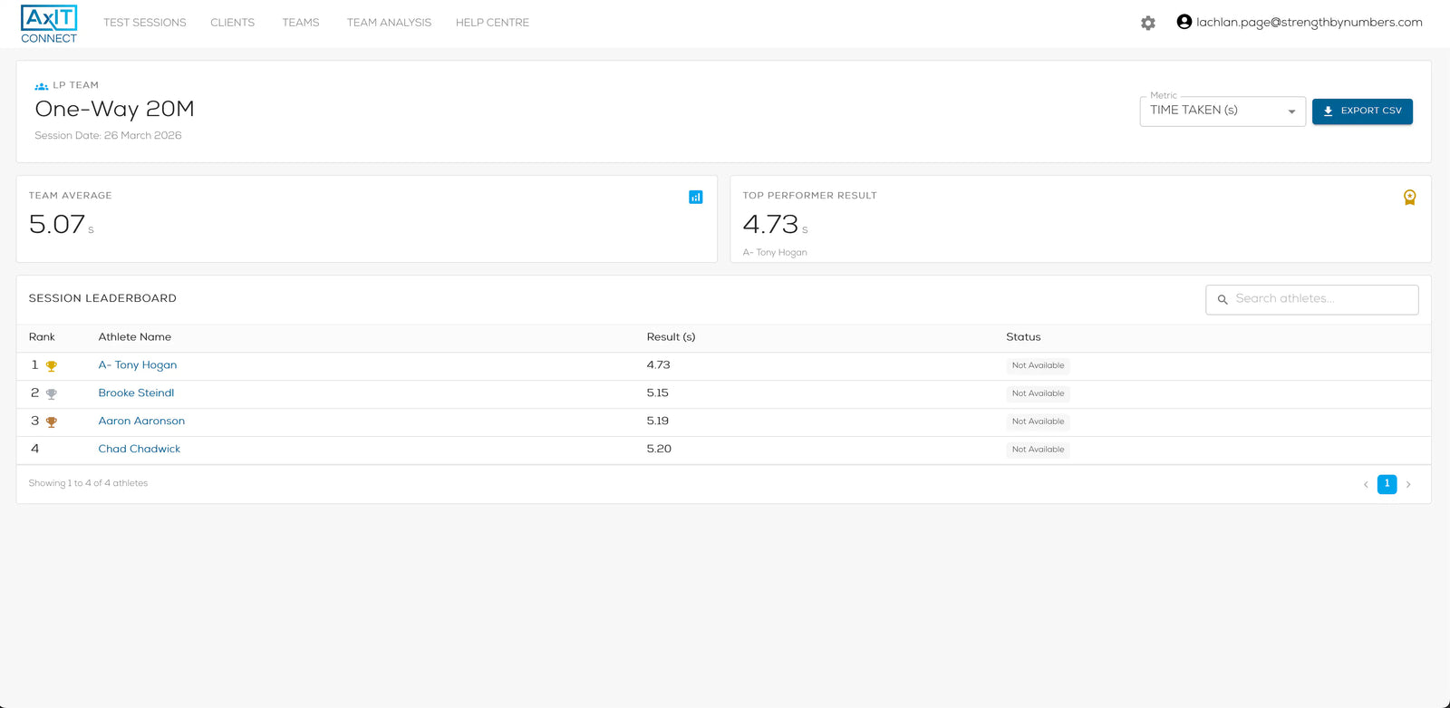Viewport: 1450px width, 708px height.
Task: Open athlete A- Tony Hogan
Action: click(x=138, y=365)
